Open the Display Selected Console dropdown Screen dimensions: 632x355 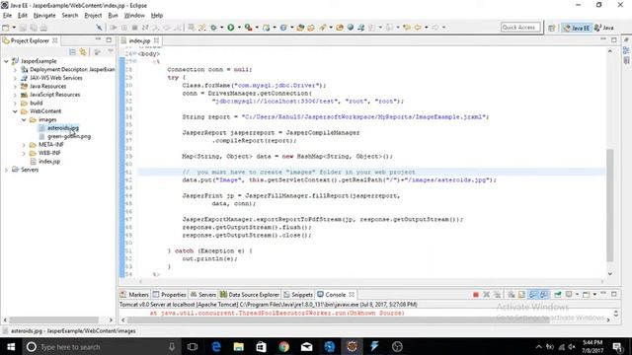[577, 295]
